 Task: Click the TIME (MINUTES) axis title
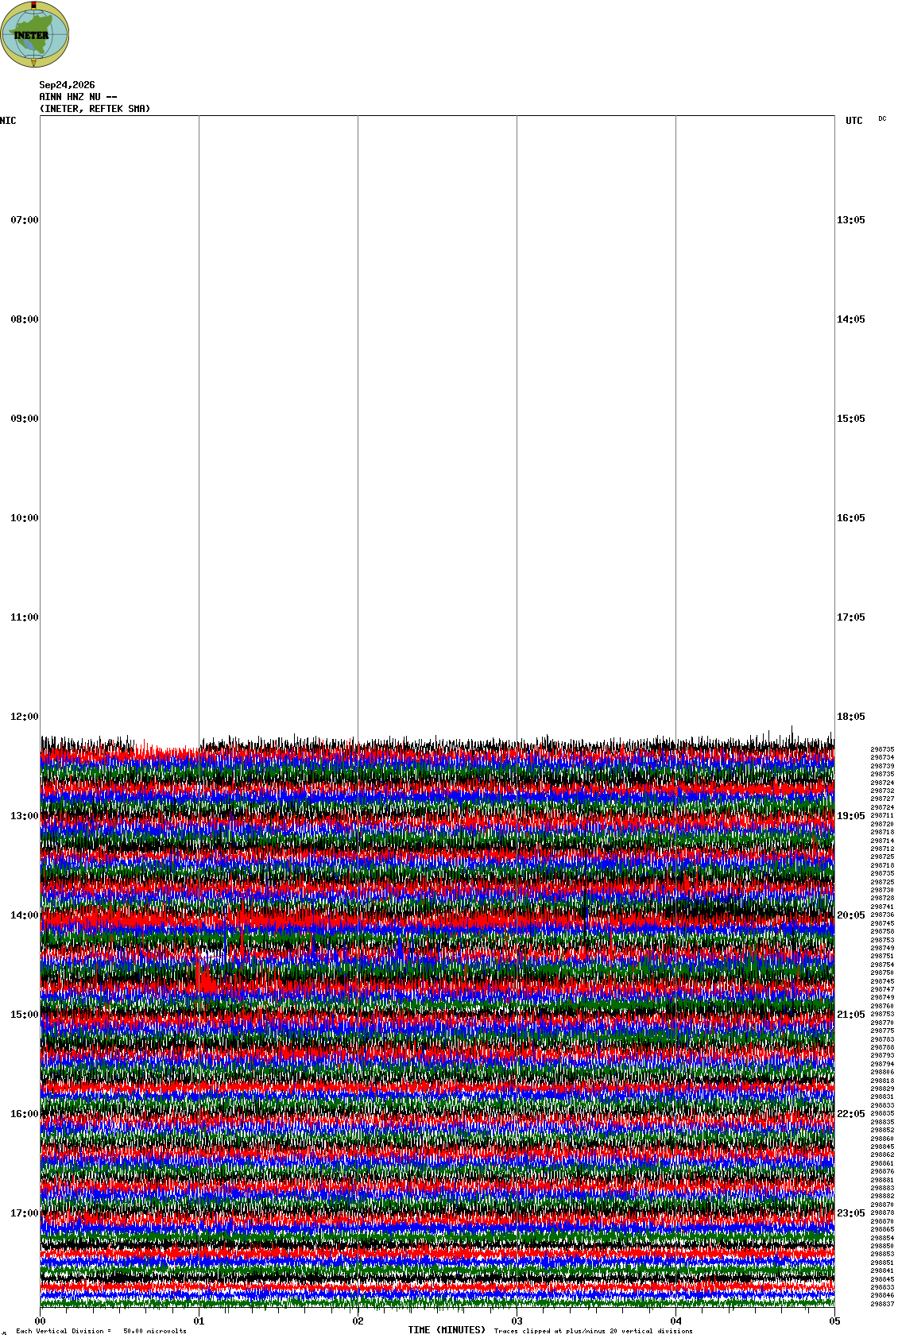(447, 1329)
